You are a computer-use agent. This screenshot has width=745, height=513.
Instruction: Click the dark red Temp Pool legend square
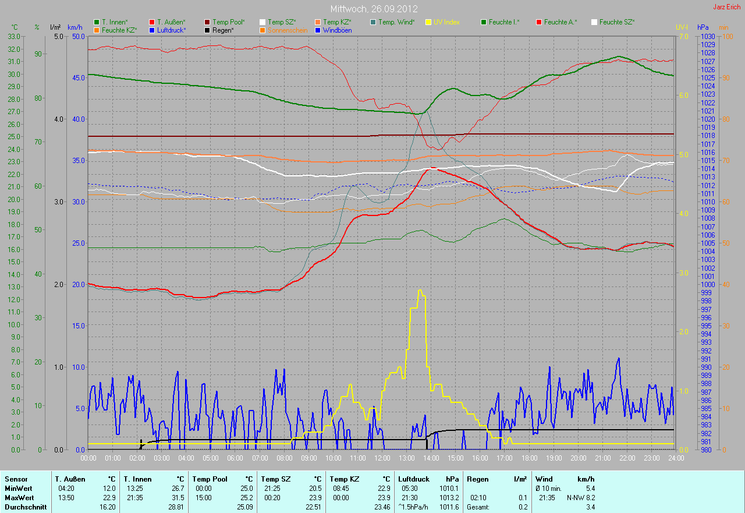(207, 22)
